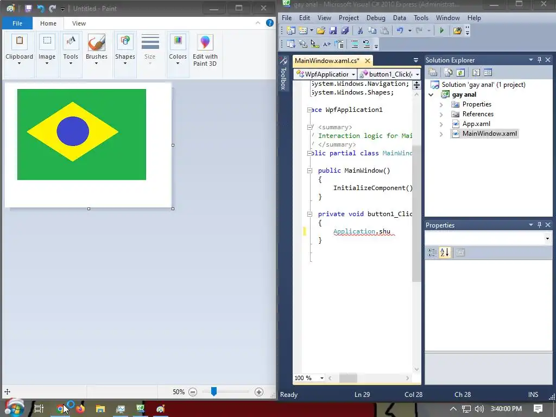Open button1_Click member dropdown
Image resolution: width=556 pixels, height=417 pixels.
click(389, 74)
